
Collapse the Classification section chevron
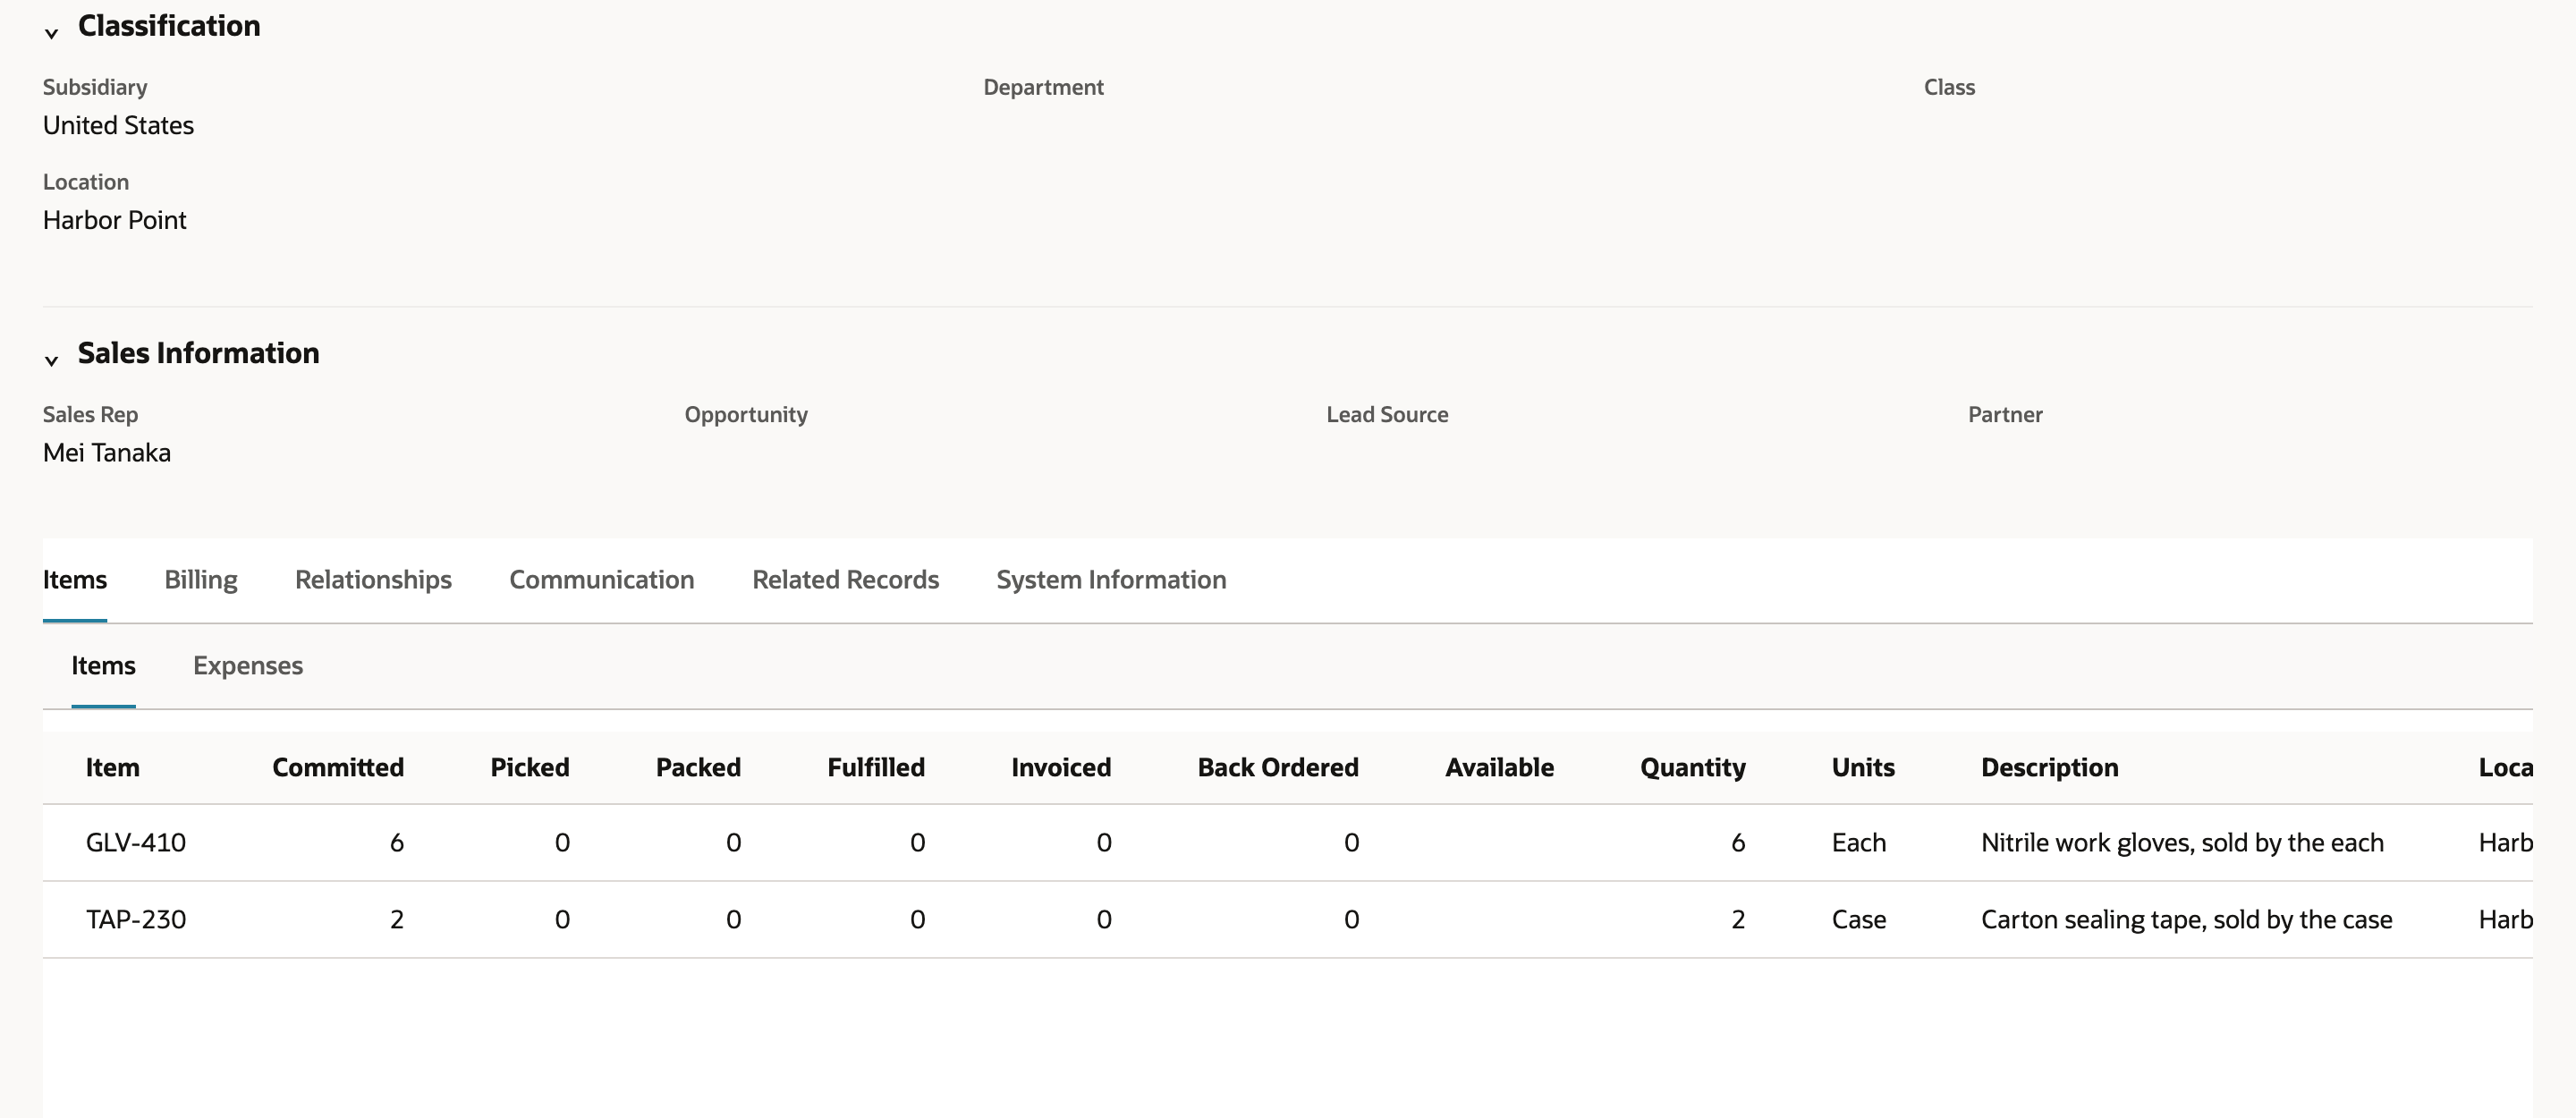(51, 33)
